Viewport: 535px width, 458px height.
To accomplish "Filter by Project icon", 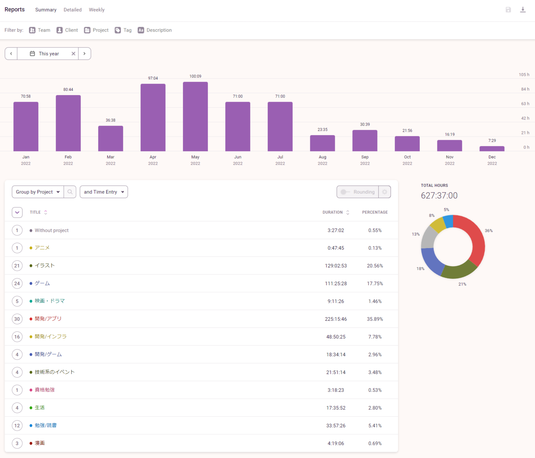I will [87, 30].
